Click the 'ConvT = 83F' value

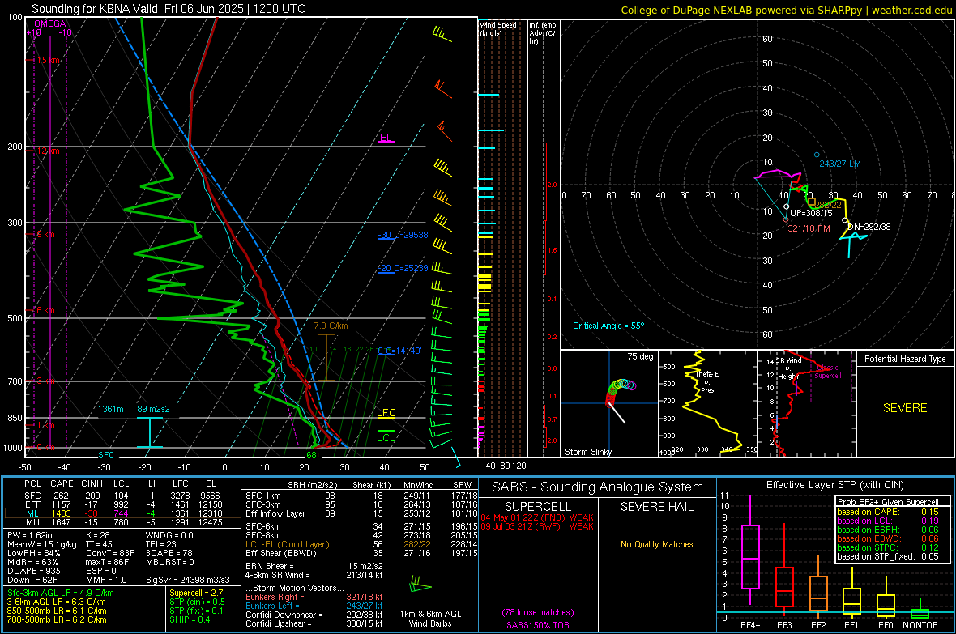[x=110, y=554]
